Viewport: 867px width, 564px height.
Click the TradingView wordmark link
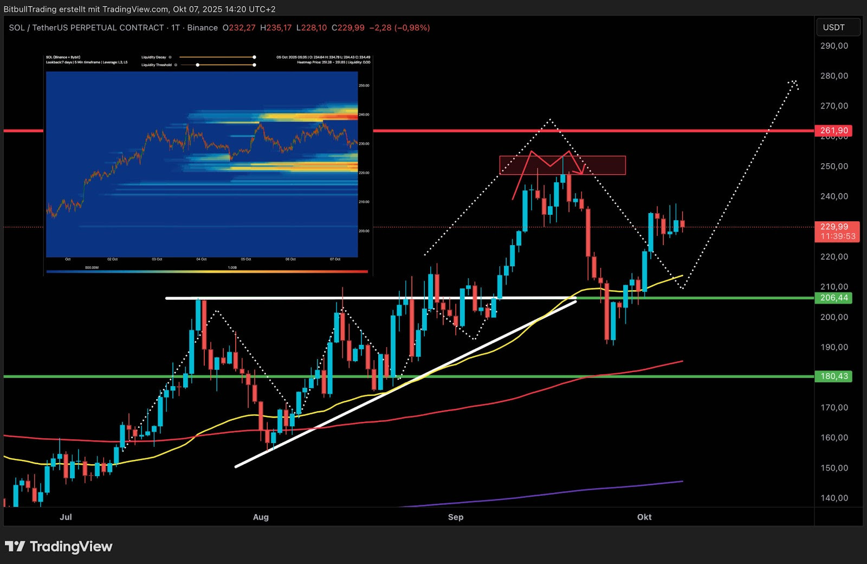(71, 546)
